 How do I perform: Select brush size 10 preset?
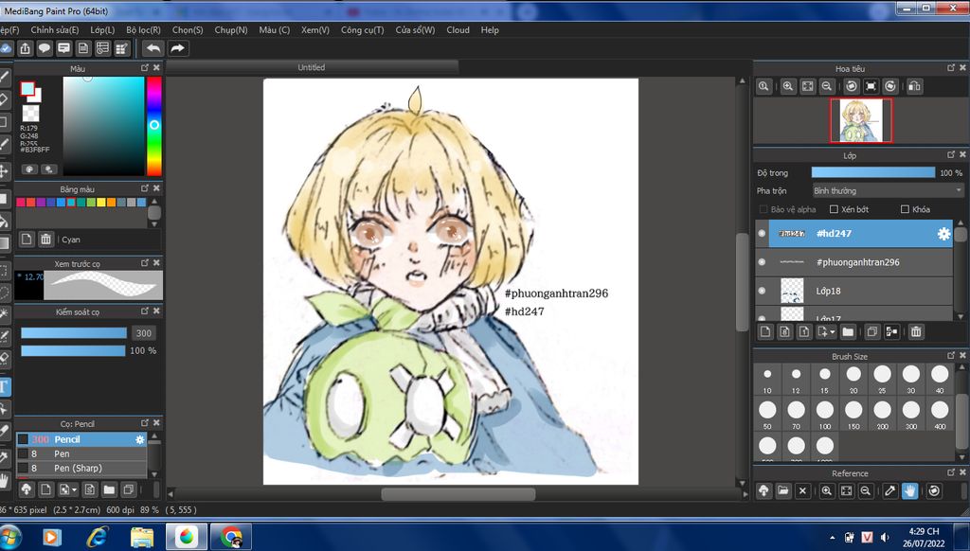pyautogui.click(x=767, y=379)
